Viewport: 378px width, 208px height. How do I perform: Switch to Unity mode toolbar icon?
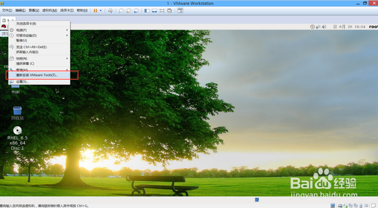point(169,11)
